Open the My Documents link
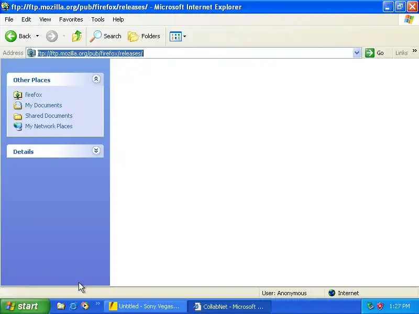 tap(43, 105)
